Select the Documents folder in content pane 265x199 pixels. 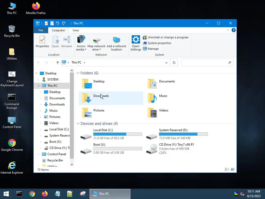tap(176, 84)
